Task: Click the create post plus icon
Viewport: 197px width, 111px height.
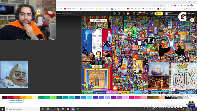Action: click(x=147, y=14)
